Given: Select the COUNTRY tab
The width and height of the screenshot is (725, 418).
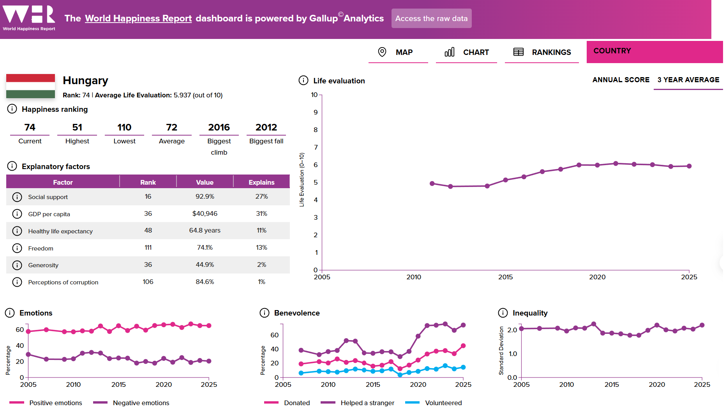Looking at the screenshot, I should pos(654,52).
